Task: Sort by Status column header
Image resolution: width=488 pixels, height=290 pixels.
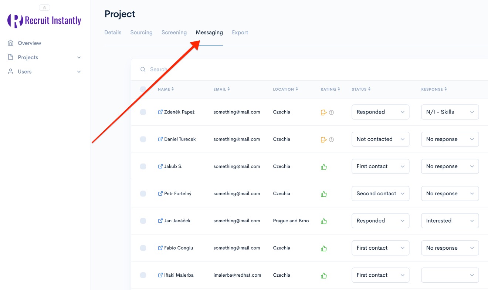Action: (x=361, y=89)
